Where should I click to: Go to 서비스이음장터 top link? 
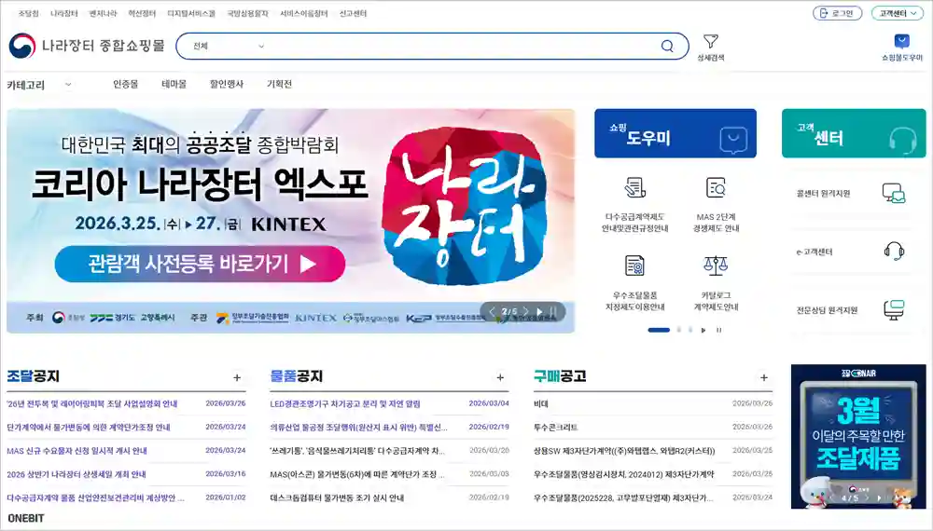[304, 13]
